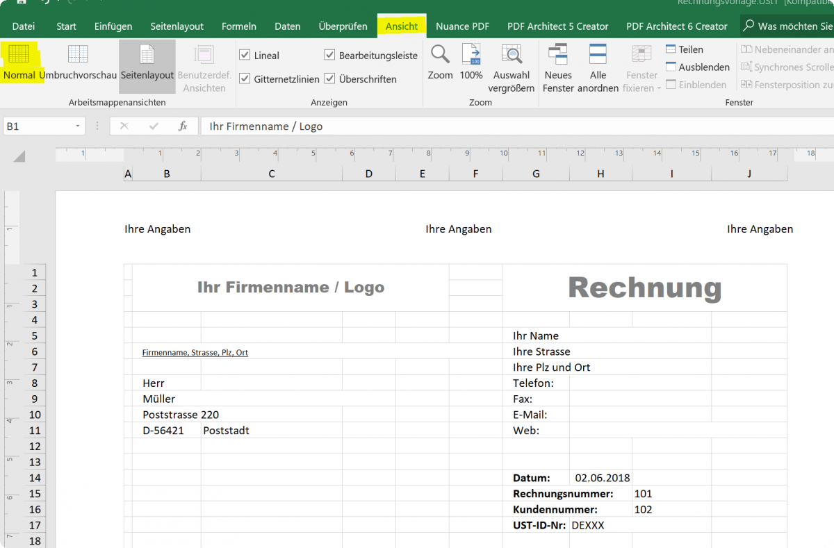
Task: Select the Seitenlayout view icon
Action: pyautogui.click(x=147, y=66)
